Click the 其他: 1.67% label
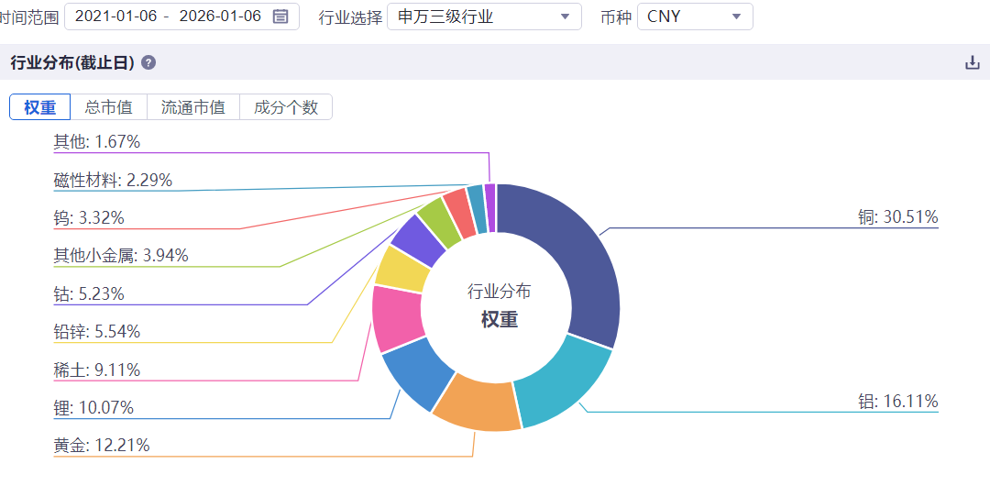990x486 pixels. click(x=96, y=142)
